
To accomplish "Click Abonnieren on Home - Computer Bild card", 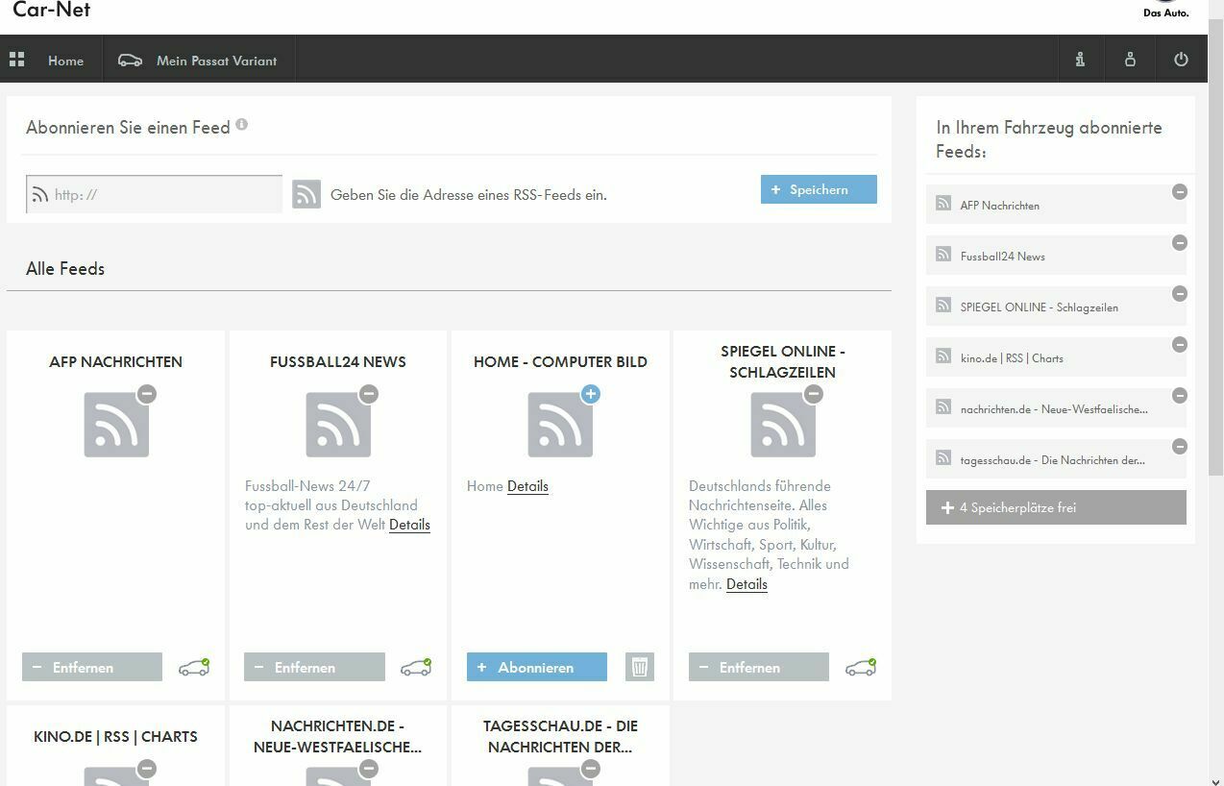I will [537, 667].
